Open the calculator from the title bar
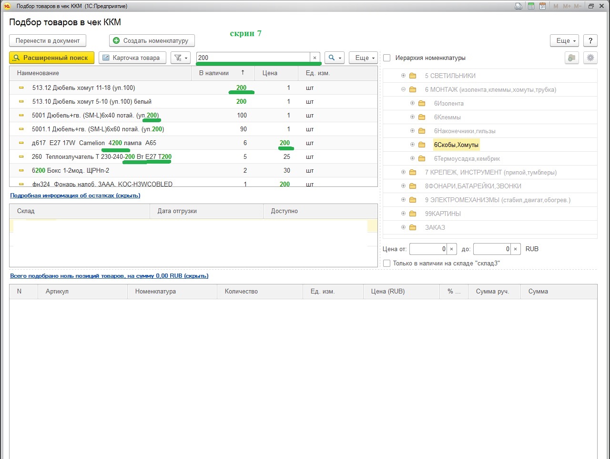Image resolution: width=610 pixels, height=459 pixels. pyautogui.click(x=531, y=6)
